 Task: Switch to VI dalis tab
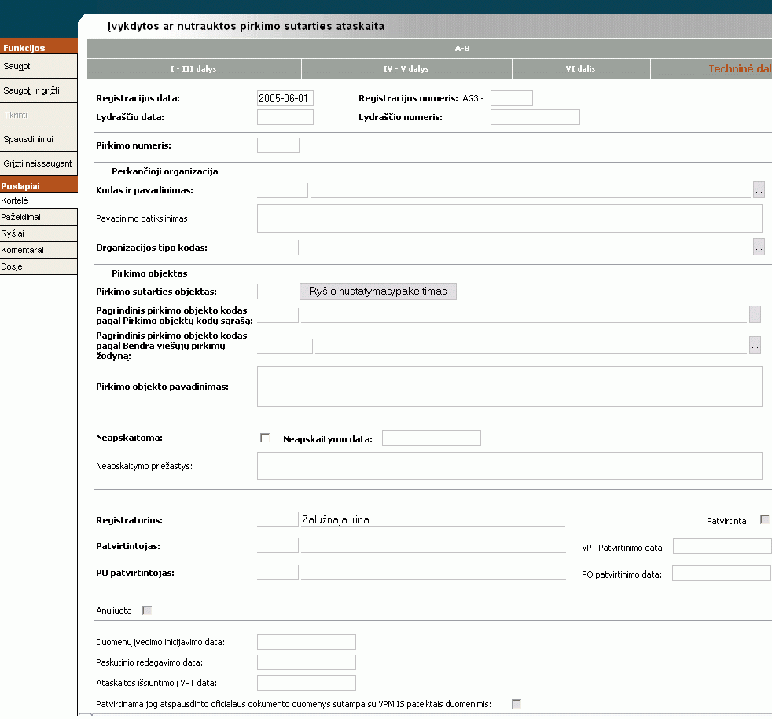581,69
